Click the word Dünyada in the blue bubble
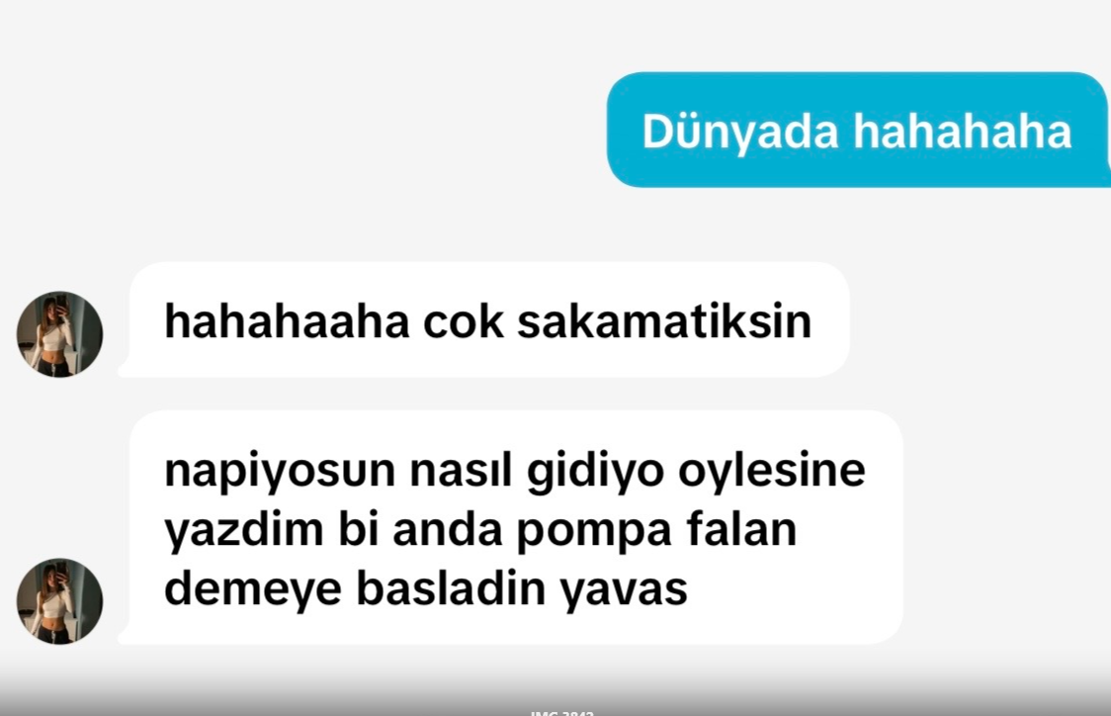Screen dimensions: 1111x716 tap(739, 132)
